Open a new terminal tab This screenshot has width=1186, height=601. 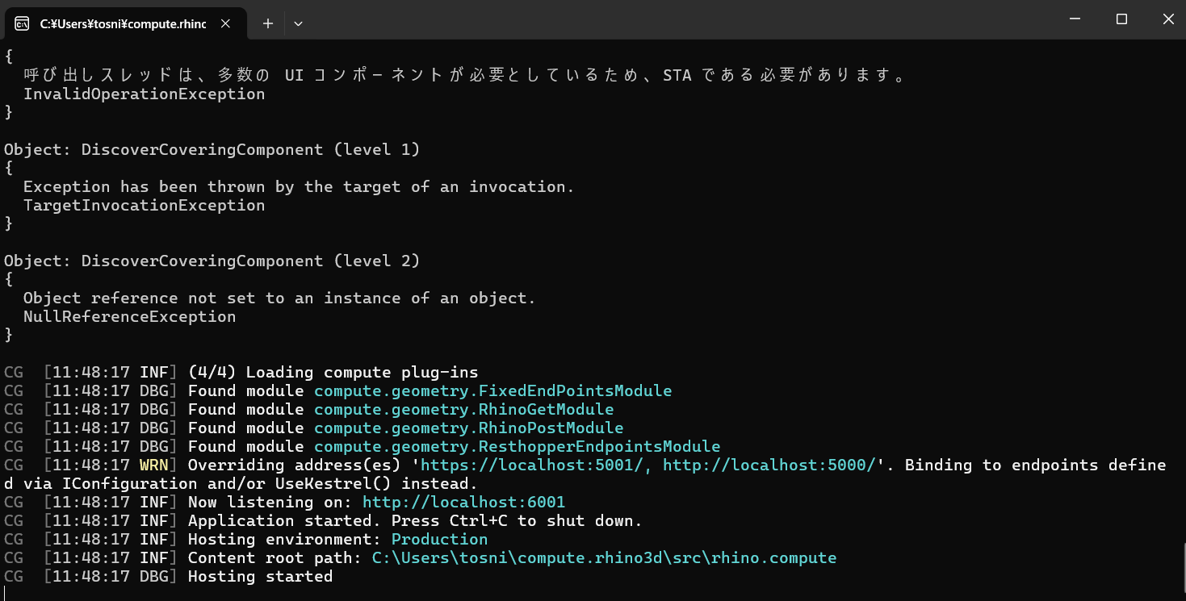267,23
